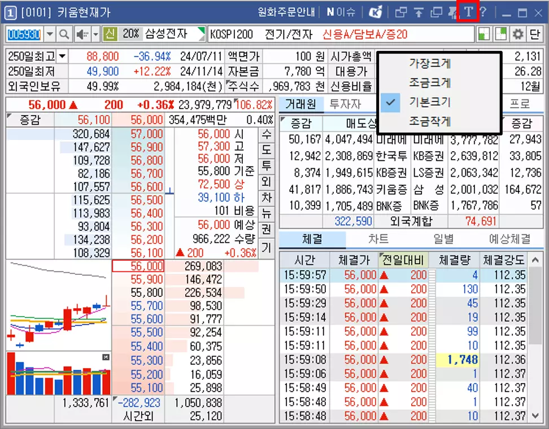Click the speaker sound icon

click(82, 34)
